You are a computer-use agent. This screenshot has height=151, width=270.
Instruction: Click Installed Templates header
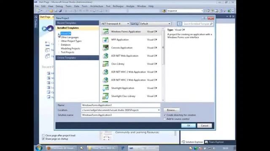tap(77, 28)
